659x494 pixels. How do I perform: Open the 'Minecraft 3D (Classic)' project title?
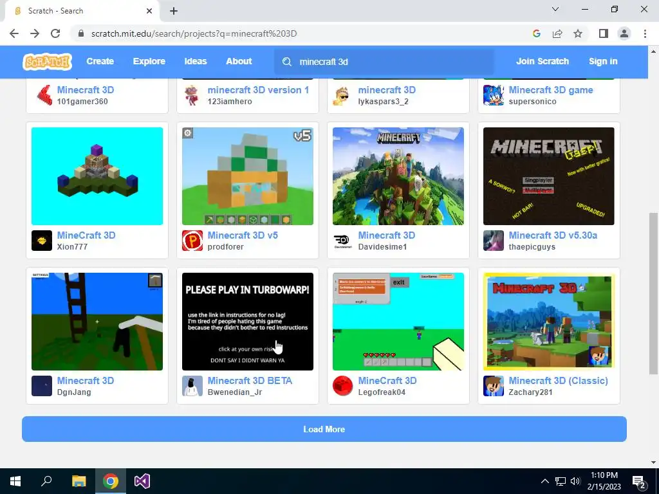coord(558,381)
